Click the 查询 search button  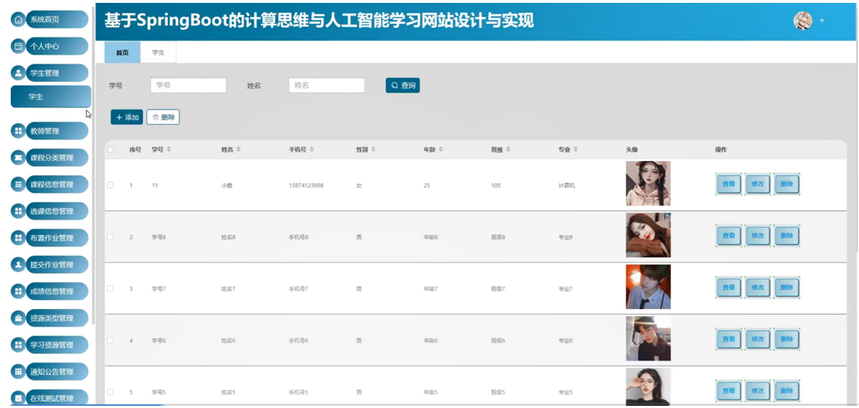tap(403, 85)
